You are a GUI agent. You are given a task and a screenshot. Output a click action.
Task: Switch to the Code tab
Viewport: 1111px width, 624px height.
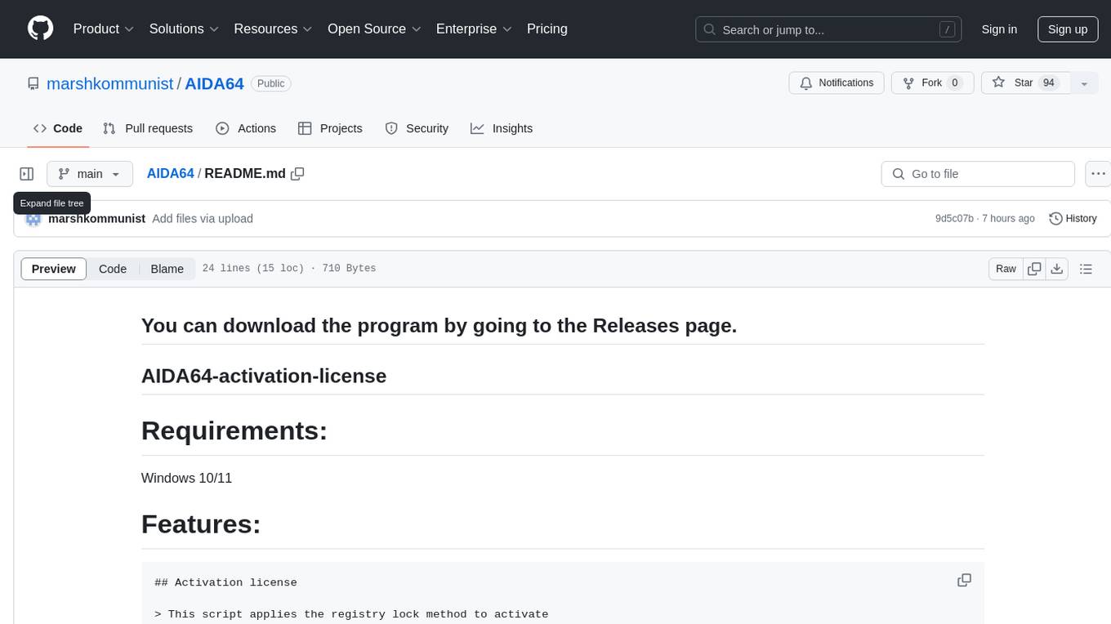coord(58,128)
